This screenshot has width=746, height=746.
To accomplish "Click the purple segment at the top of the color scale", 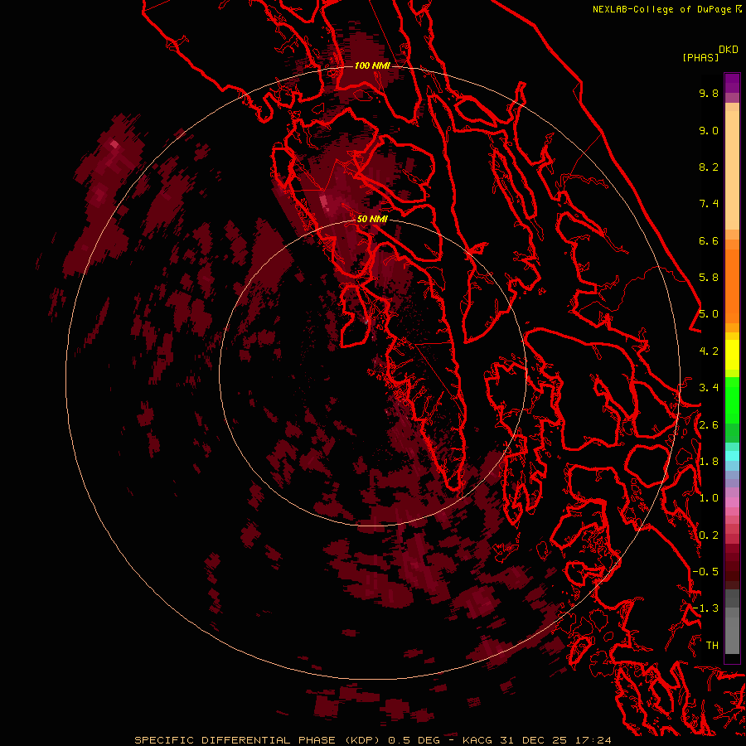I will point(732,83).
